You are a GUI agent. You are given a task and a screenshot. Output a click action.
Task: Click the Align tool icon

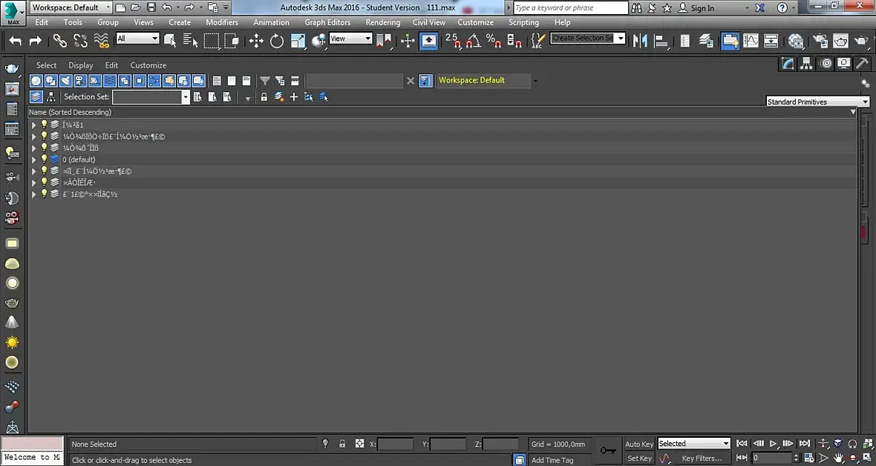(x=661, y=41)
